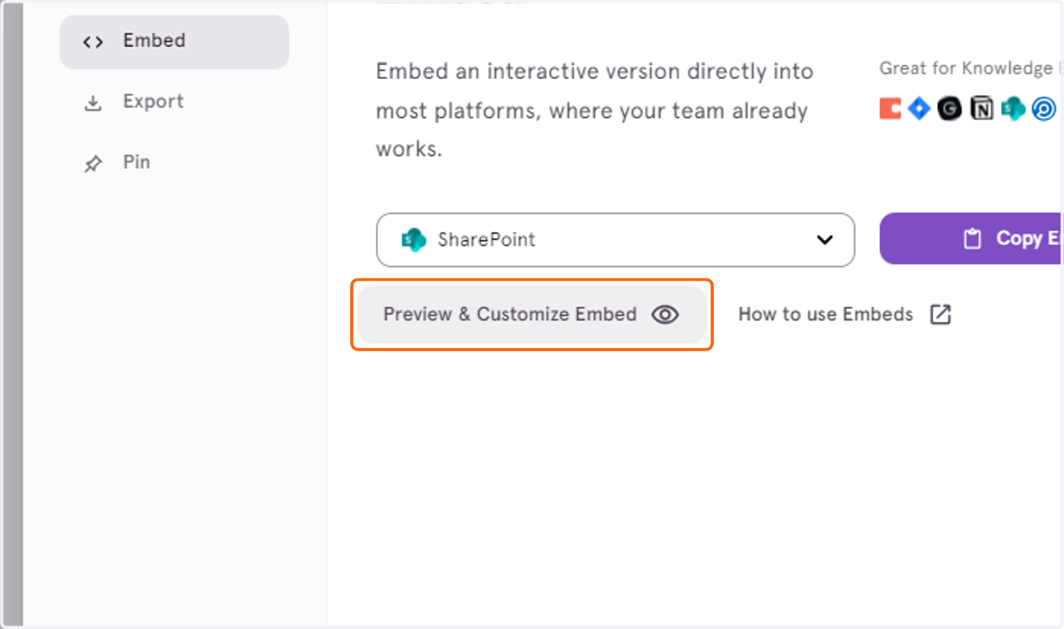The height and width of the screenshot is (629, 1064).
Task: Click the Export download icon
Action: coord(92,103)
